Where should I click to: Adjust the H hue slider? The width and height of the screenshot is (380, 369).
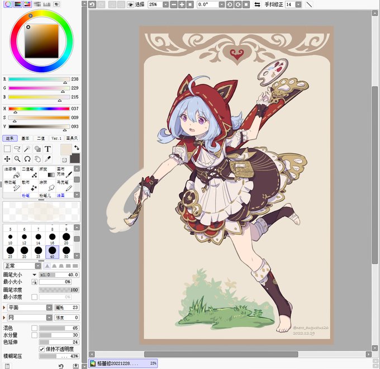coord(39,108)
